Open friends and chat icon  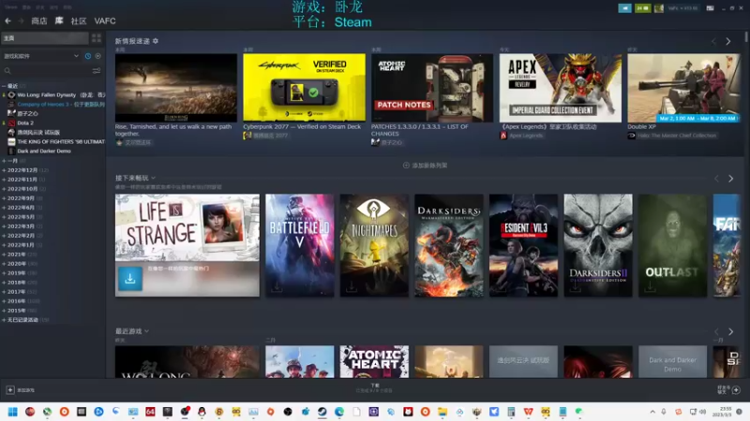coord(736,390)
